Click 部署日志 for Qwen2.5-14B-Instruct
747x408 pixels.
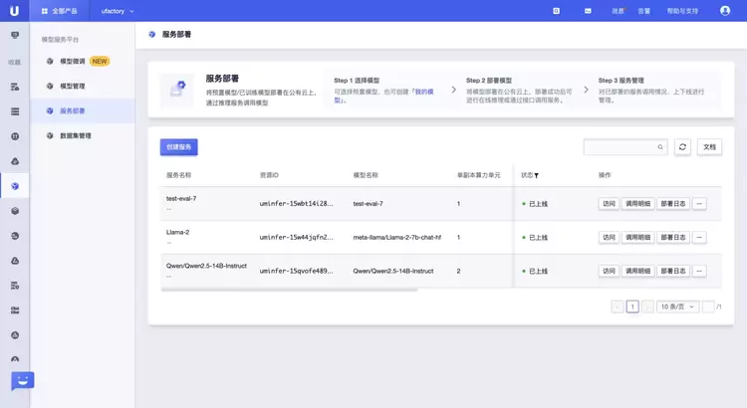tap(673, 271)
